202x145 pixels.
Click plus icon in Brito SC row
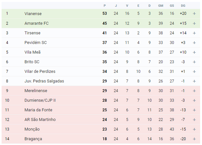click(194, 62)
